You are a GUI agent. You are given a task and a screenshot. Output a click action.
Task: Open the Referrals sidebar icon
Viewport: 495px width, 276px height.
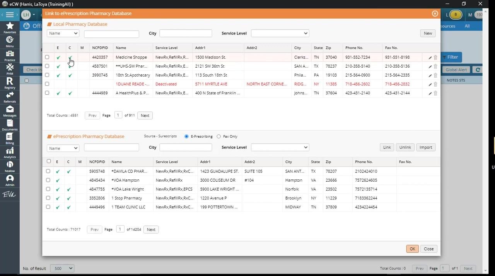(x=10, y=97)
